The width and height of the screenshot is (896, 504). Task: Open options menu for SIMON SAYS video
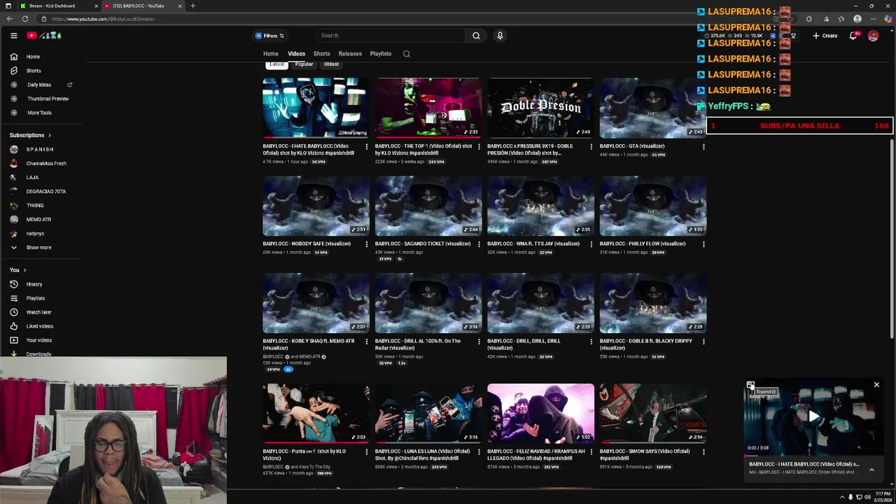[x=703, y=451]
